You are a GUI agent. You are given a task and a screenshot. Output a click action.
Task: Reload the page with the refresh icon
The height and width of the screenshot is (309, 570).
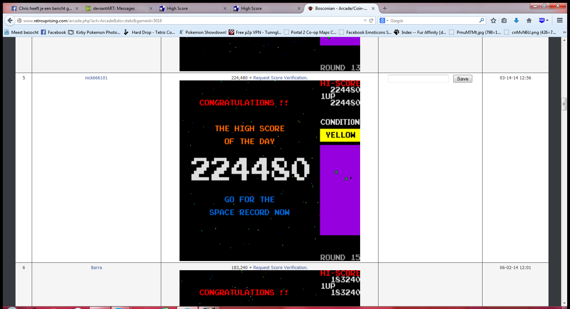tap(371, 21)
